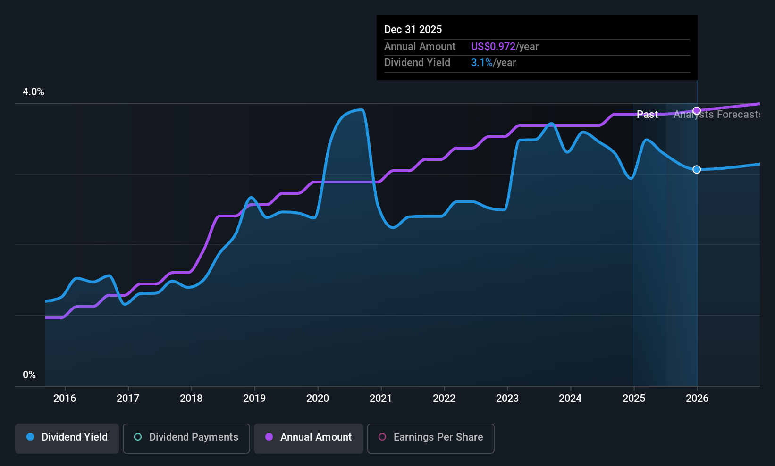
Task: Click the 3.1%/year dividend yield value
Action: point(493,62)
